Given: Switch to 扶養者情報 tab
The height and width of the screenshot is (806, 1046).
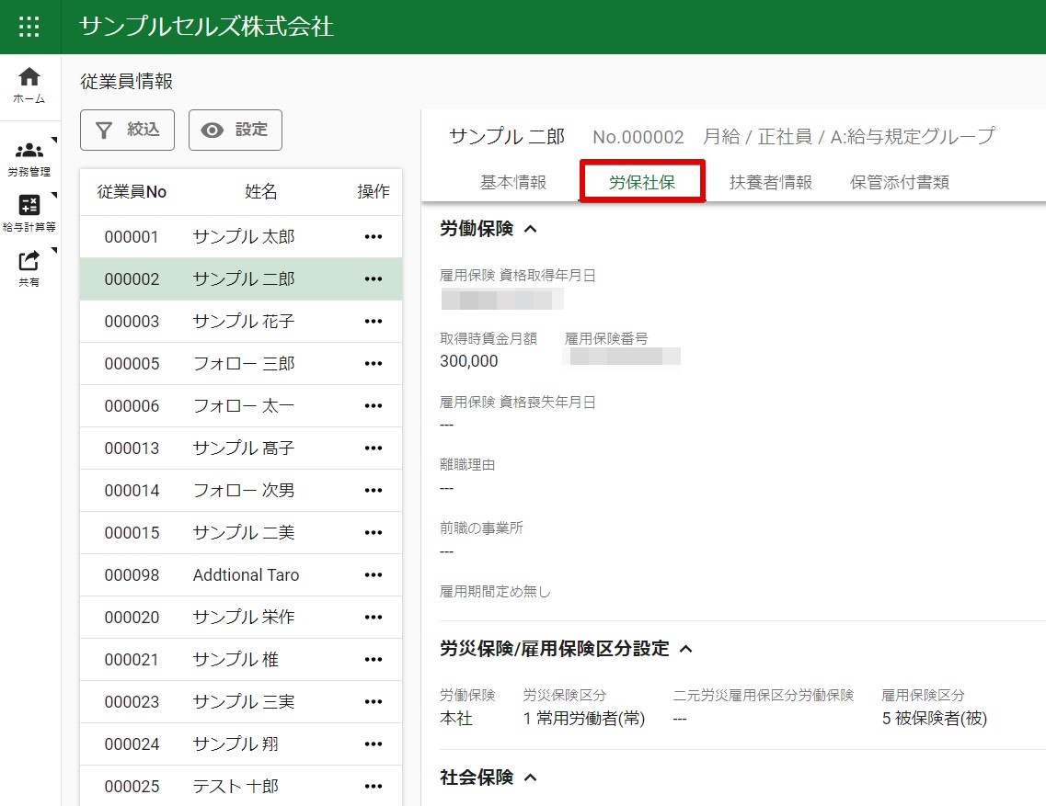Looking at the screenshot, I should (x=771, y=182).
